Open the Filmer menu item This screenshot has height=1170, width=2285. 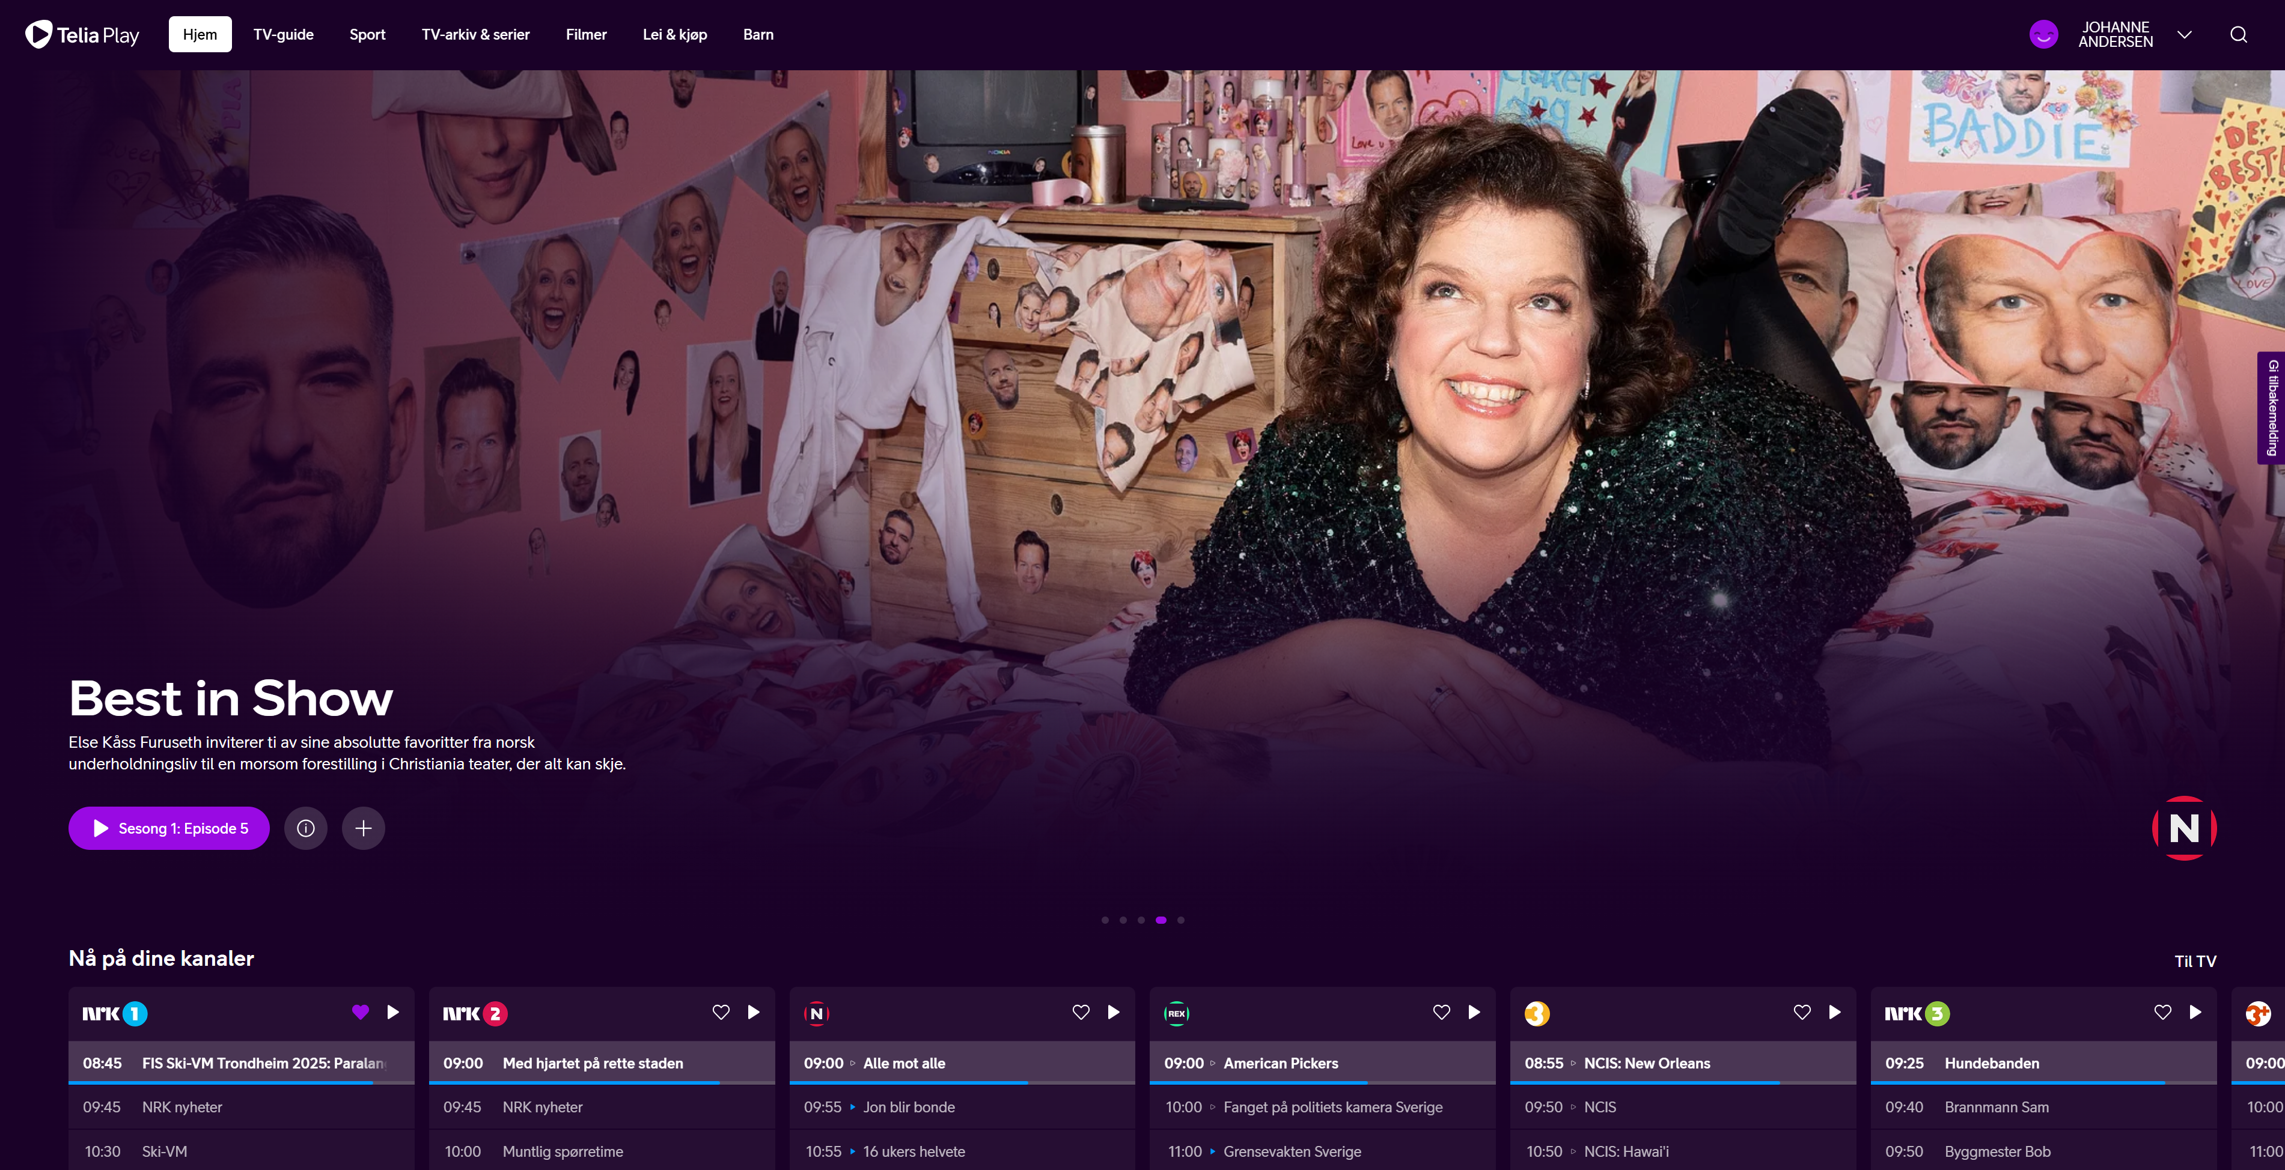[x=587, y=35]
